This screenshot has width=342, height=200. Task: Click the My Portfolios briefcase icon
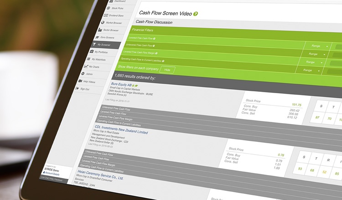[92, 51]
